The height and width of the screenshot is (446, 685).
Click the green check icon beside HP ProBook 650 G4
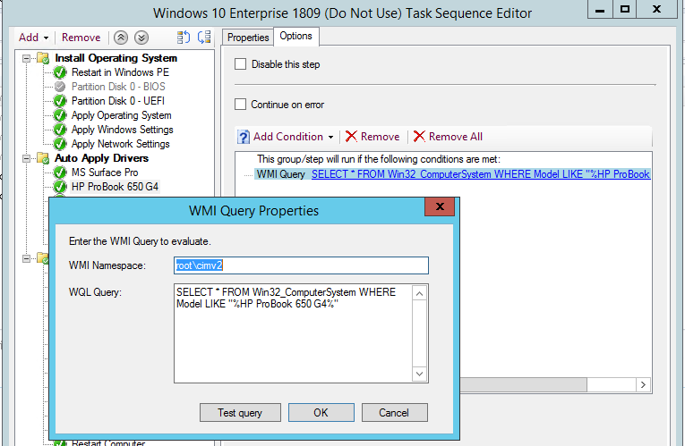(x=60, y=187)
